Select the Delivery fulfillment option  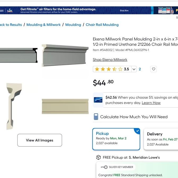pyautogui.click(x=161, y=139)
